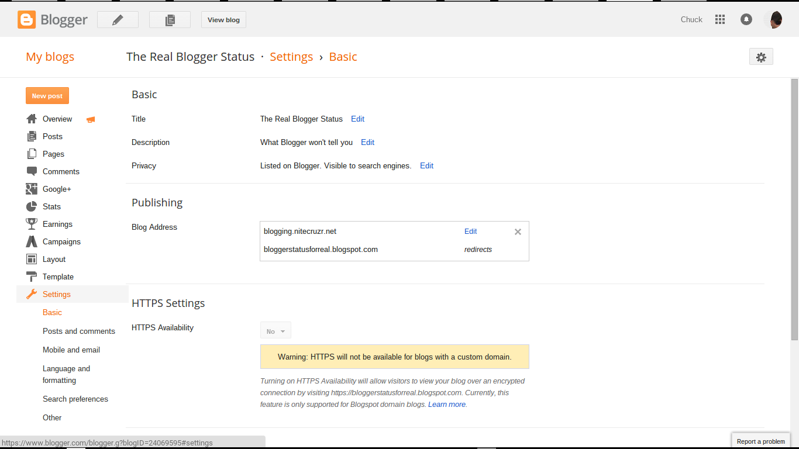Screen dimensions: 799x449
Task: Click the italic redirects label
Action: tap(478, 250)
